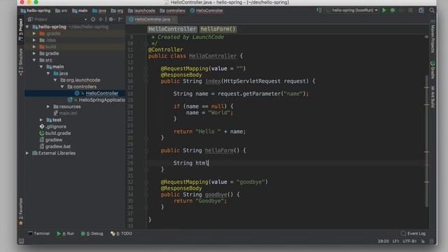Image resolution: width=448 pixels, height=252 pixels.
Task: Expand External Libraries node
Action: (x=27, y=153)
